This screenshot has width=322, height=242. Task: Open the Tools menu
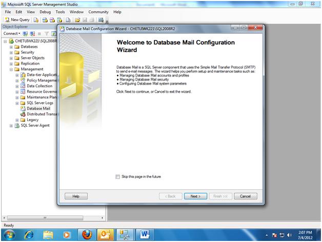click(60, 12)
